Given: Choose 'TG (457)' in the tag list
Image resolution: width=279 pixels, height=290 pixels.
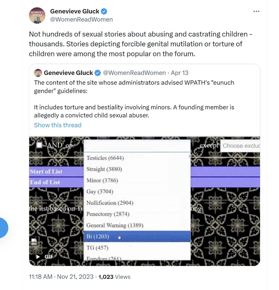Looking at the screenshot, I should 97,248.
